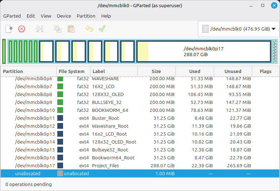Viewport: 280px width, 191px height.
Task: Select the /dev/mmcblk0p8 row
Action: click(140, 94)
